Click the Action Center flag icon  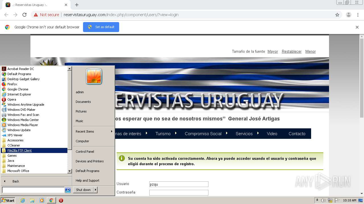click(x=337, y=200)
